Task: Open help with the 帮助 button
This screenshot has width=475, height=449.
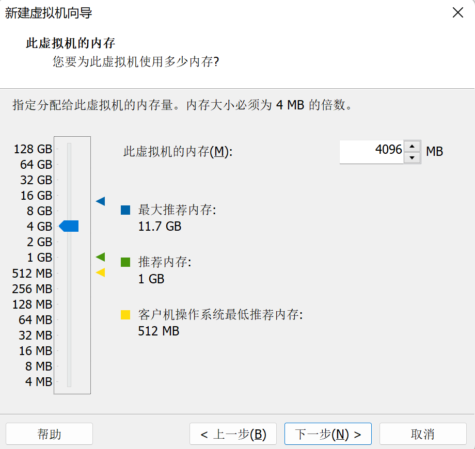Action: pos(49,434)
